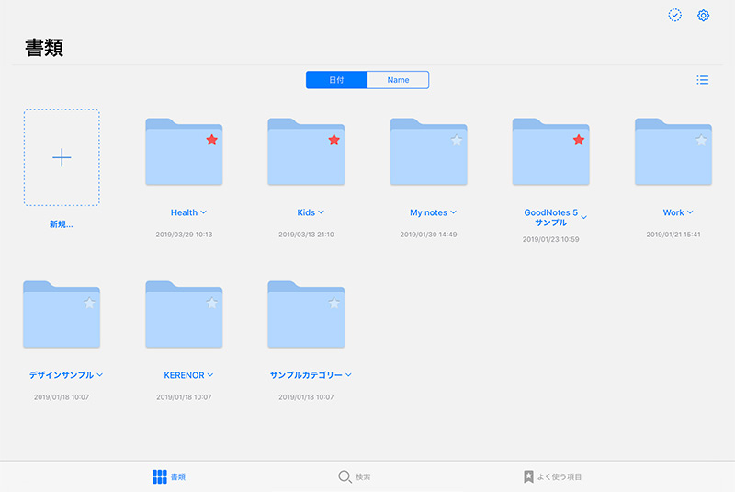
Task: Click the plus icon to create new
Action: (62, 157)
